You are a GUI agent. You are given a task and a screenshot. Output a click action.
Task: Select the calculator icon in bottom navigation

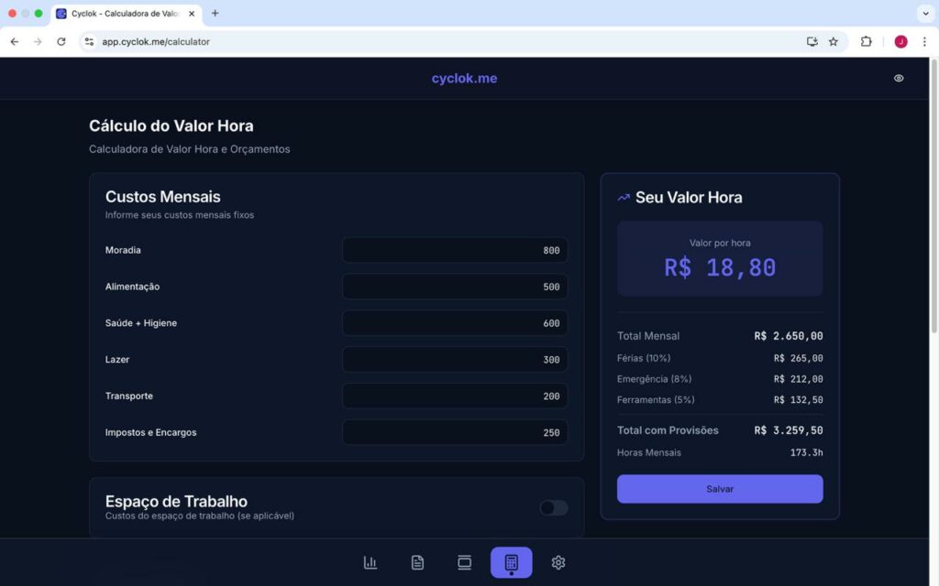pyautogui.click(x=511, y=562)
